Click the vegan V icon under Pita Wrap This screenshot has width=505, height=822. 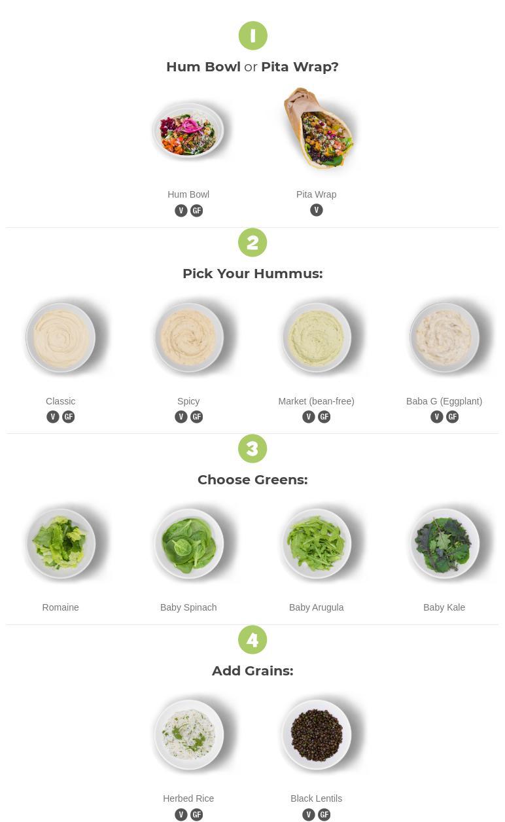pos(317,210)
